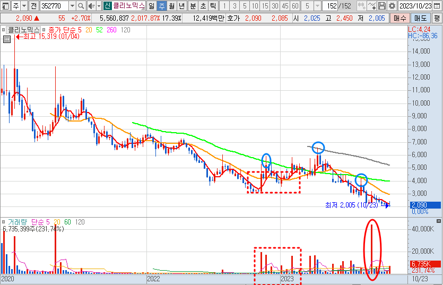This screenshot has height=285, width=443.
Task: Click the current price tag 2,090 on axis
Action: pos(425,205)
